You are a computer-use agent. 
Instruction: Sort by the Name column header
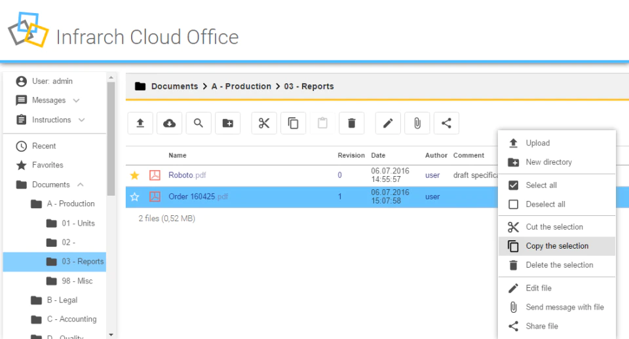(x=178, y=156)
